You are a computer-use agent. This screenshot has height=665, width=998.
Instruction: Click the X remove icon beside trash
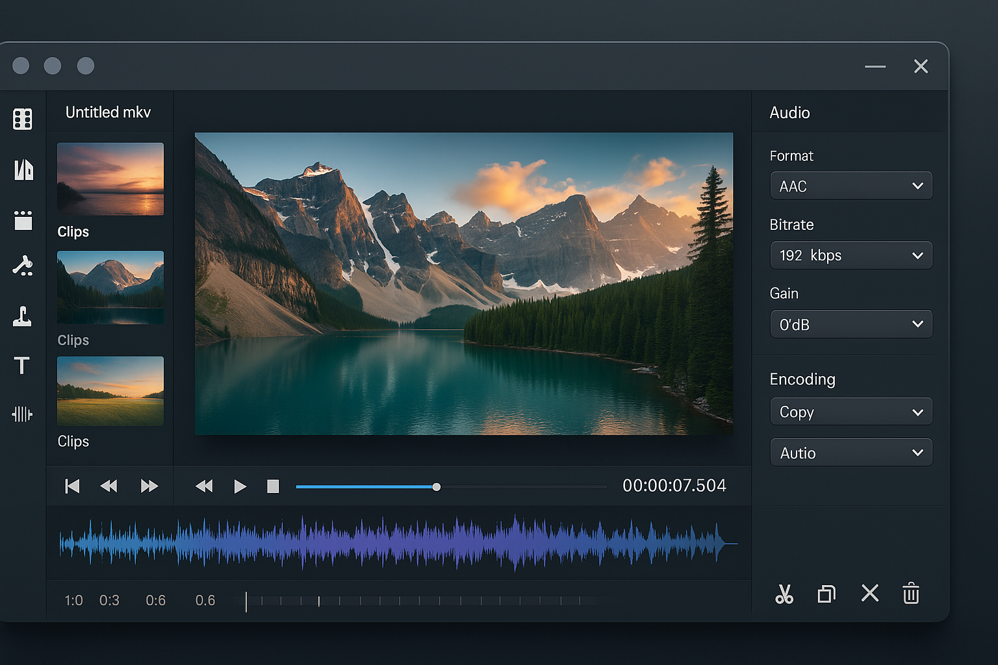[x=869, y=593]
